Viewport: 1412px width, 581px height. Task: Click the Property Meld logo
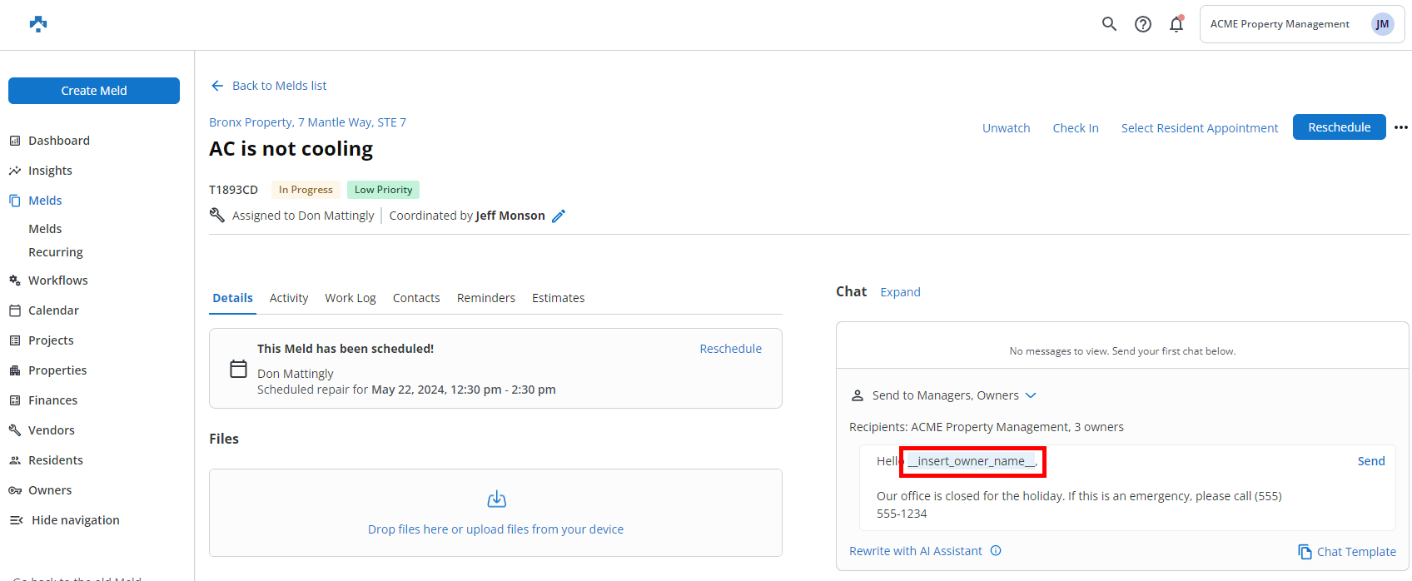tap(38, 24)
